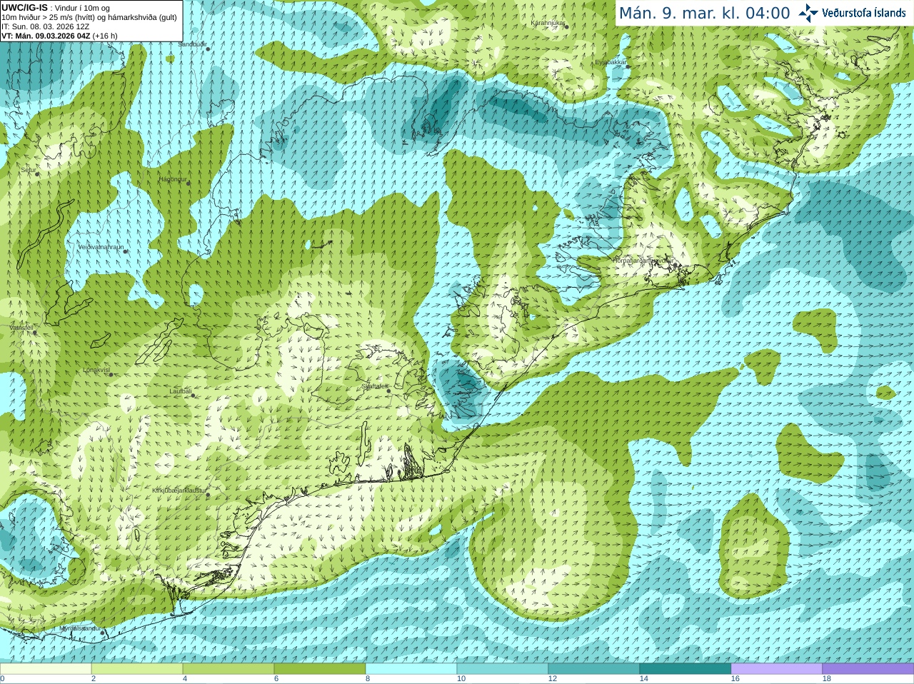Pick the 0–2 m/s palest legend swatch

pos(46,669)
